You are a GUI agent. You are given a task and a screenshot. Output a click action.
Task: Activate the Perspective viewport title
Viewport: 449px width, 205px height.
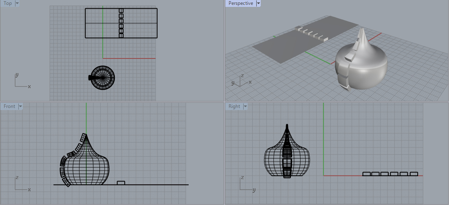(x=240, y=4)
